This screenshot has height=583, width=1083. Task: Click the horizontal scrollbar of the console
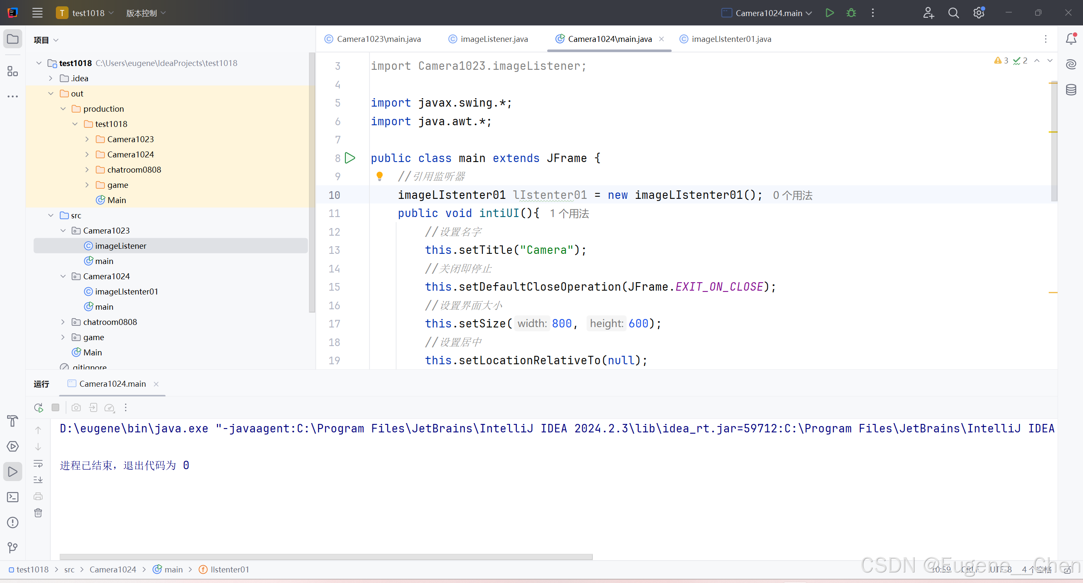326,557
